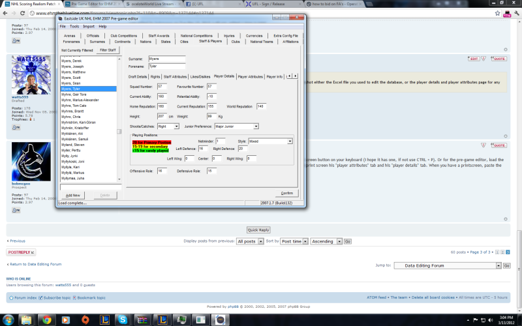
Task: Click the Subscribe topic checkbox link
Action: click(x=54, y=298)
